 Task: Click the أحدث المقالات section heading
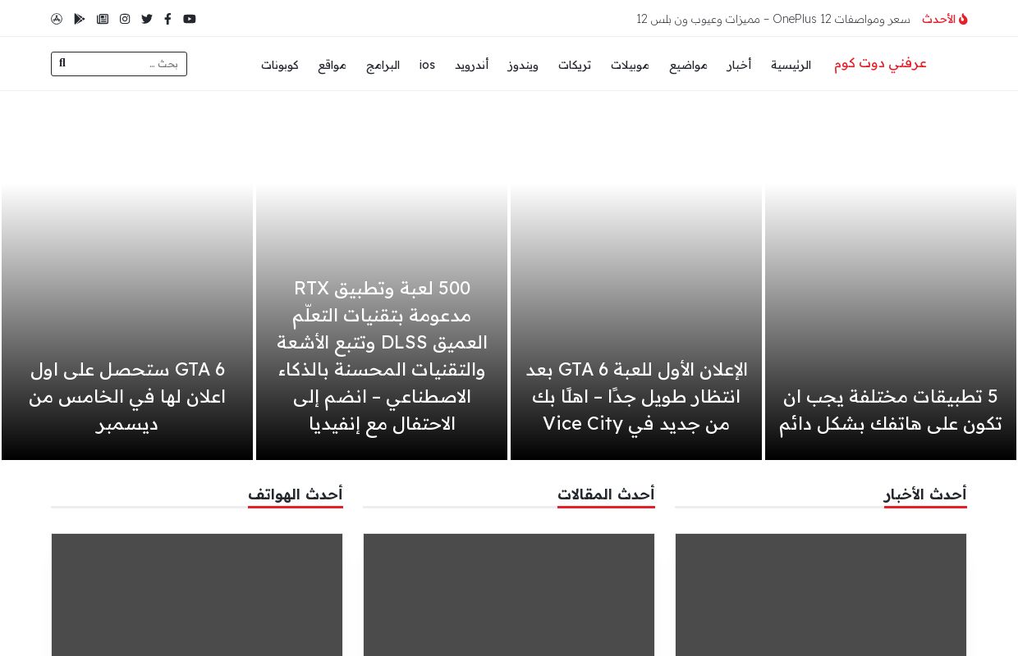pyautogui.click(x=606, y=494)
